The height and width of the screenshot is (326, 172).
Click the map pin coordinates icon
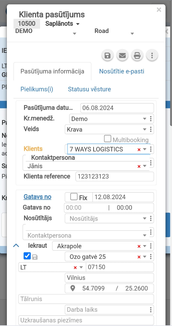click(x=73, y=288)
